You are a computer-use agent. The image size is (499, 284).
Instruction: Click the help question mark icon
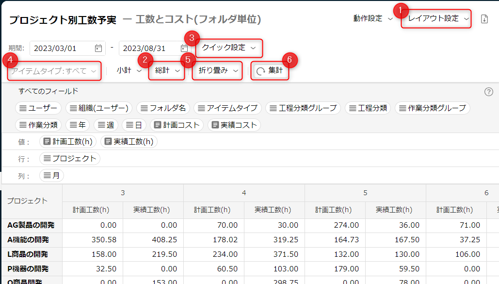488,92
